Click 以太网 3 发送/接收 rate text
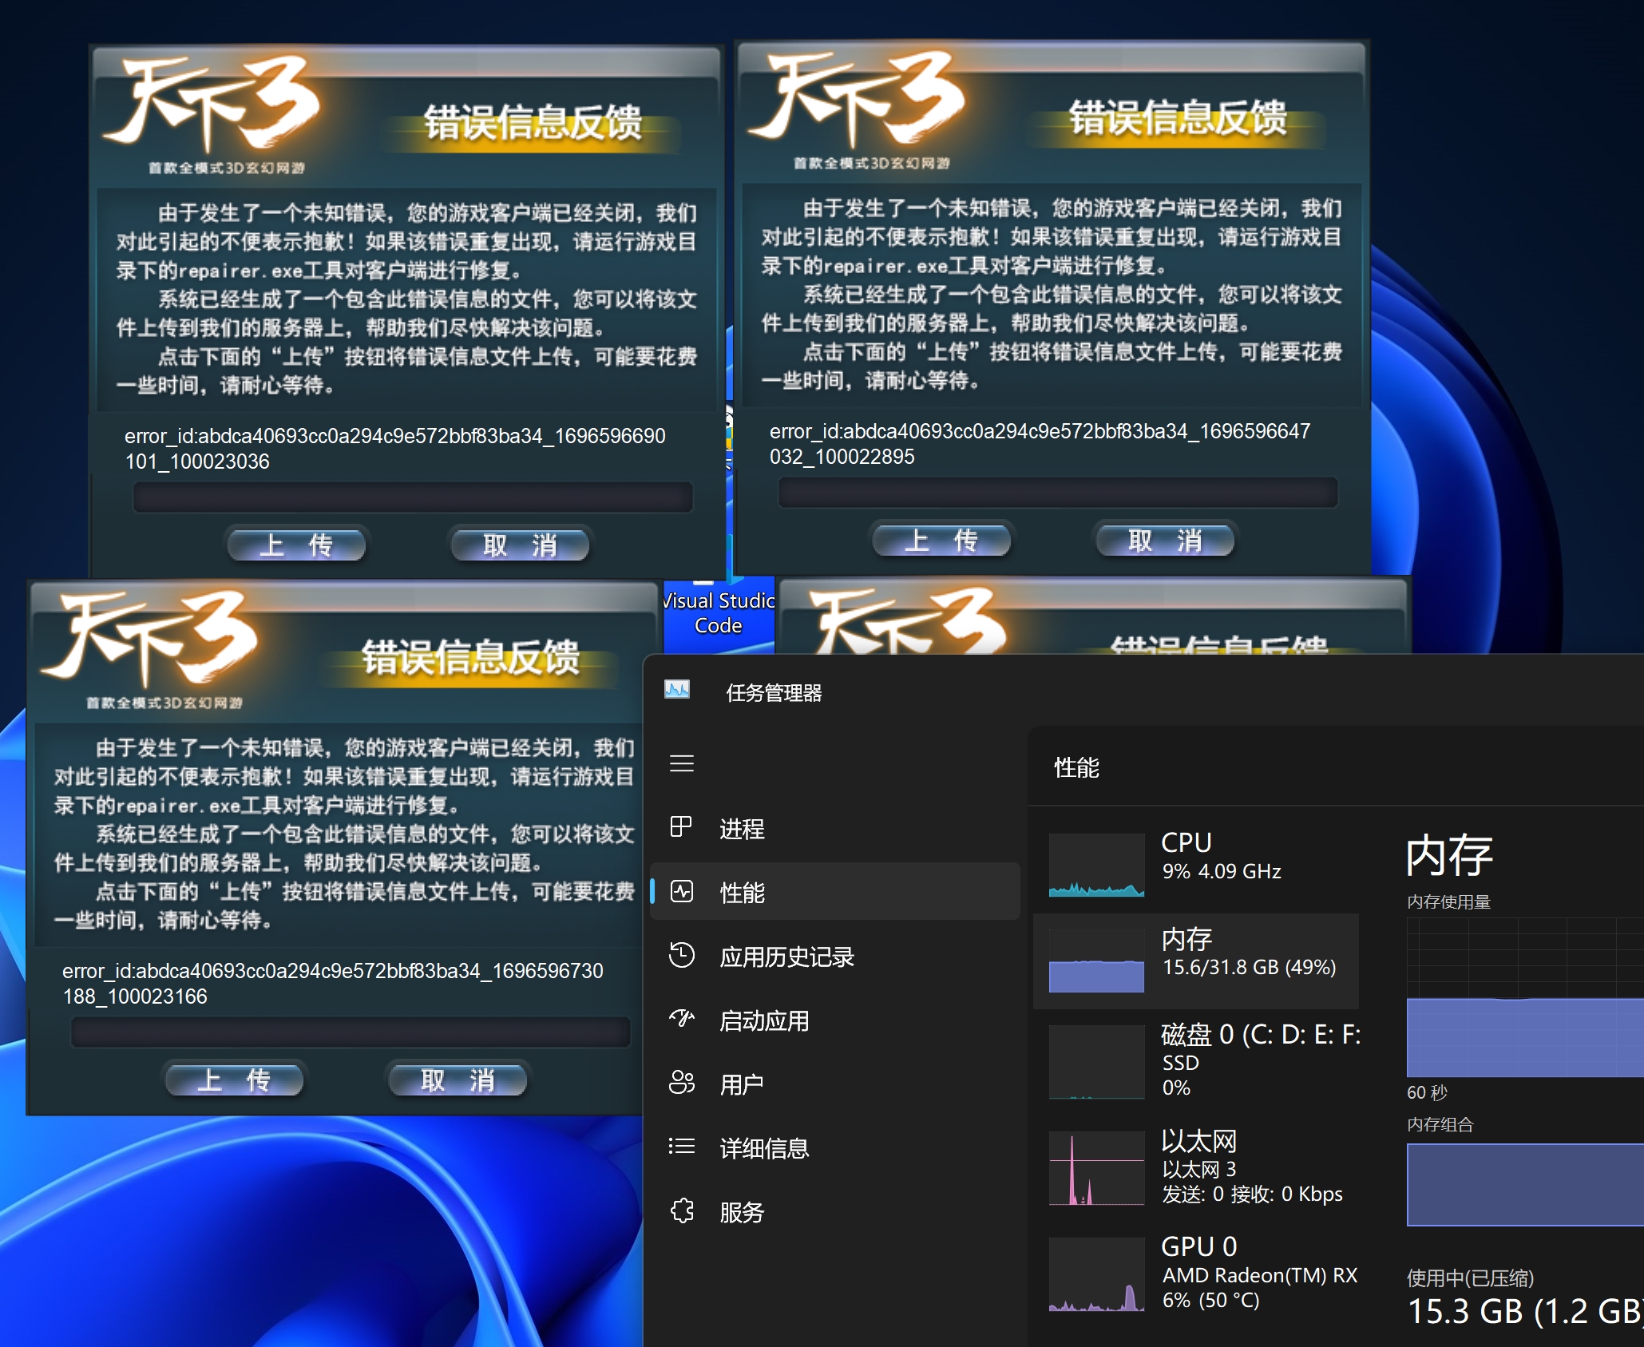Viewport: 1644px width, 1347px height. pyautogui.click(x=1252, y=1194)
